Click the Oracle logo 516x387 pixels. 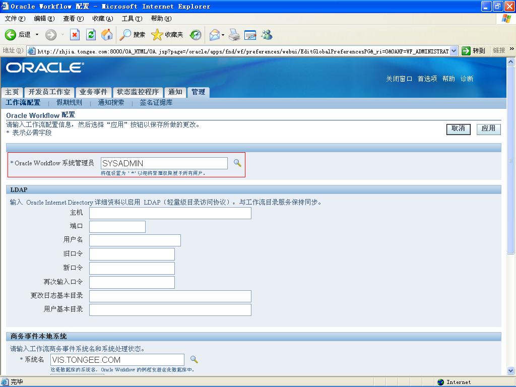pyautogui.click(x=45, y=68)
